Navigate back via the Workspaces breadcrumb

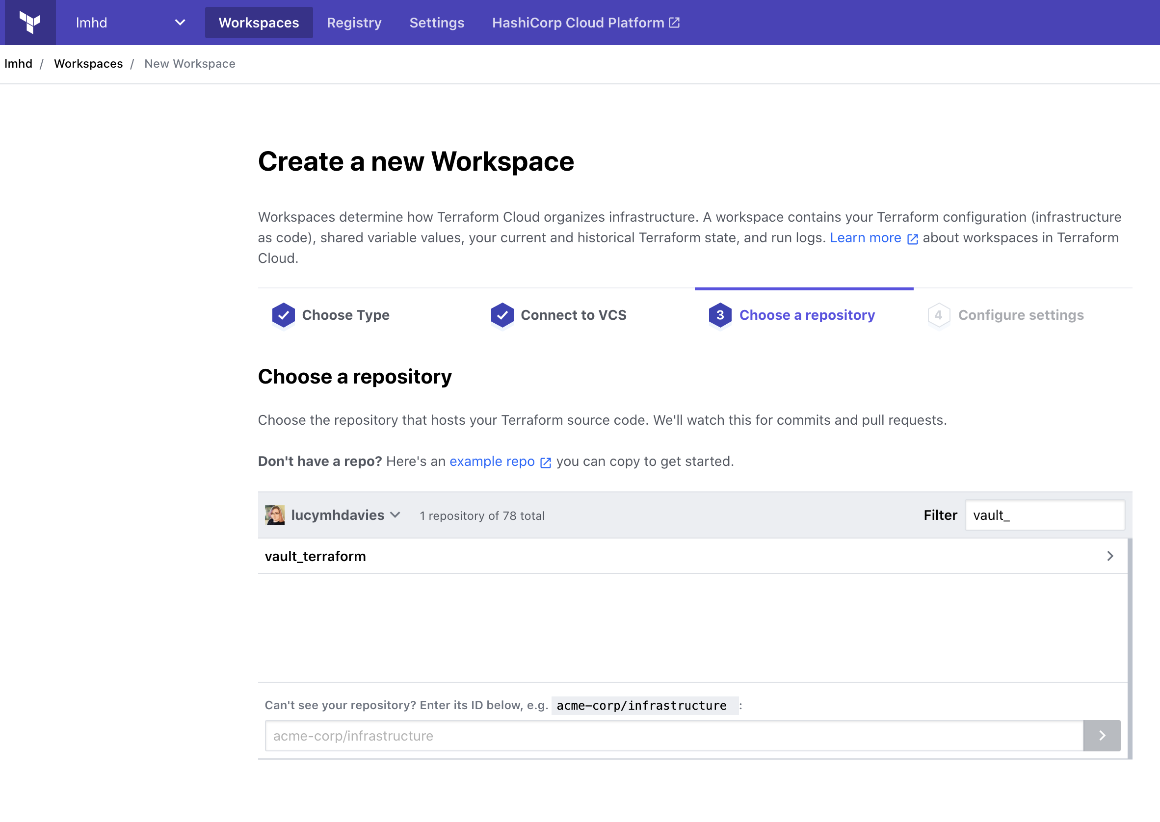(88, 63)
